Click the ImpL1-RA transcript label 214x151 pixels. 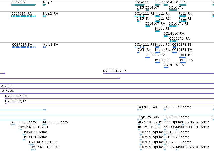pyautogui.click(x=162, y=14)
